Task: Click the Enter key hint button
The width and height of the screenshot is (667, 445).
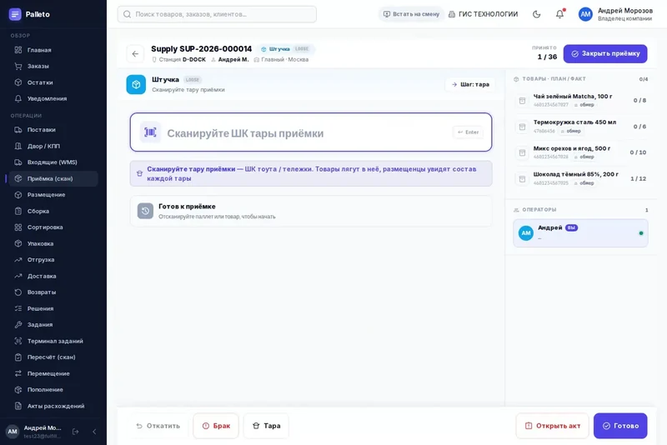Action: (468, 132)
